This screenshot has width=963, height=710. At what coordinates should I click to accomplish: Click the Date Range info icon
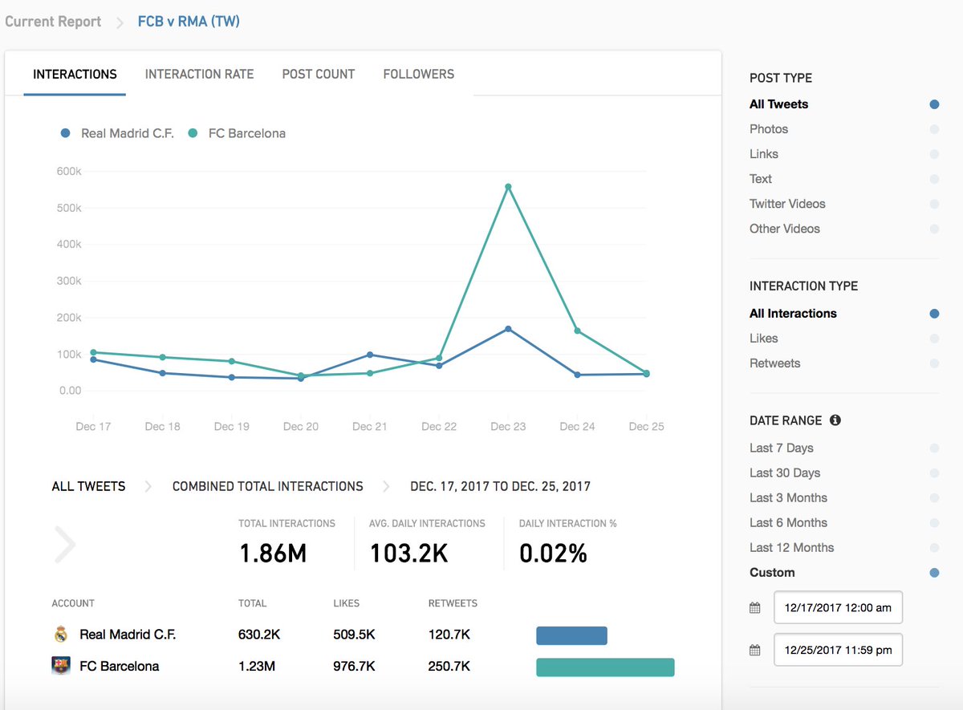click(835, 420)
